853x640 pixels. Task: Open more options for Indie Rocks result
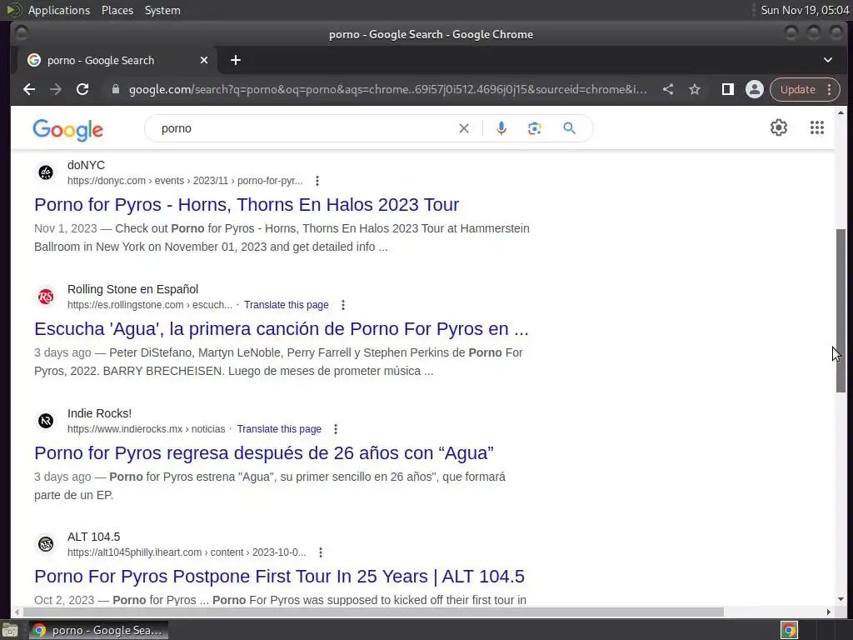336,429
